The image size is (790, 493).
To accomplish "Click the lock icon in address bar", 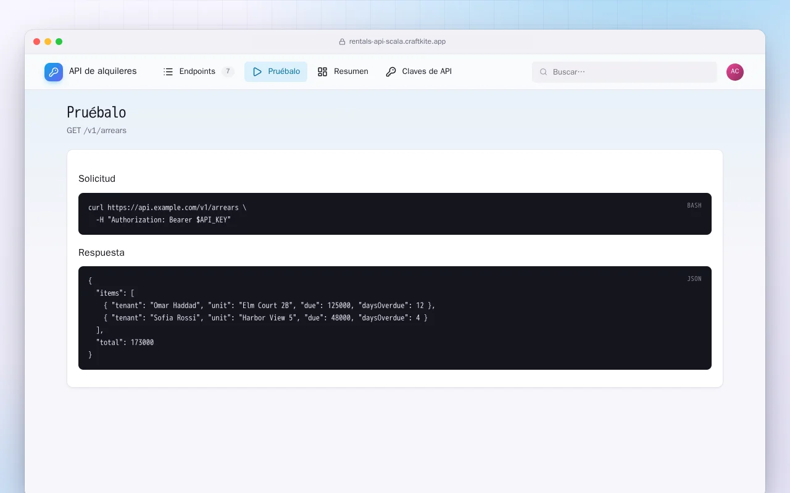I will 342,42.
